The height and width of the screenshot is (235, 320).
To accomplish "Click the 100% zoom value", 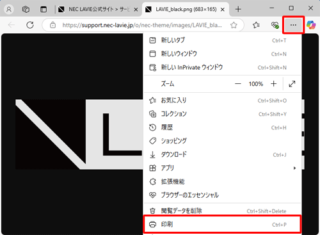I will tap(256, 84).
